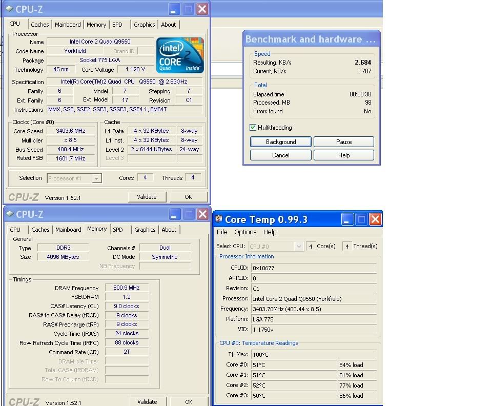
Task: Click the Level 2 cache 2 x 6144 KBytes value
Action: click(152, 149)
